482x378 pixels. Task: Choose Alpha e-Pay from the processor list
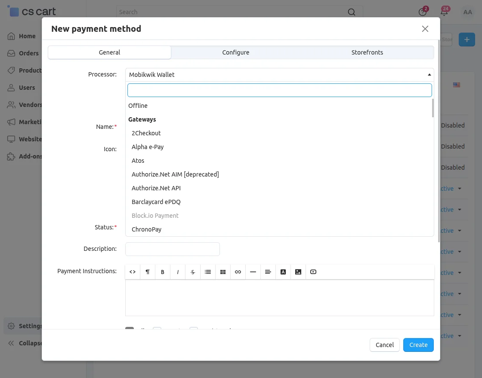(279, 147)
